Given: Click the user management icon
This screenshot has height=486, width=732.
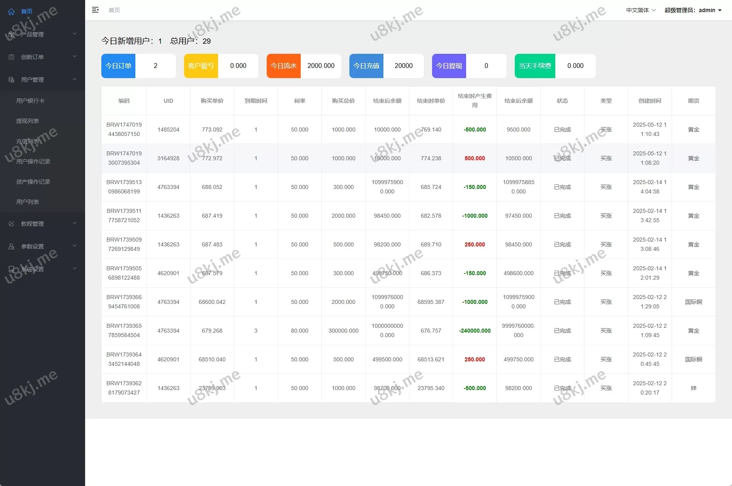Looking at the screenshot, I should pos(11,80).
